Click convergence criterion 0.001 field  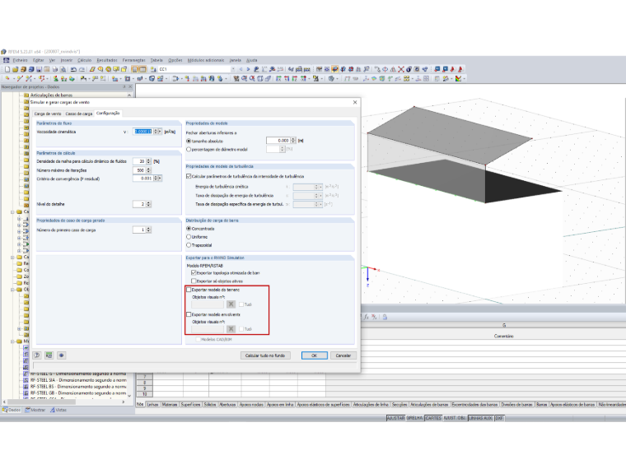[x=143, y=179]
